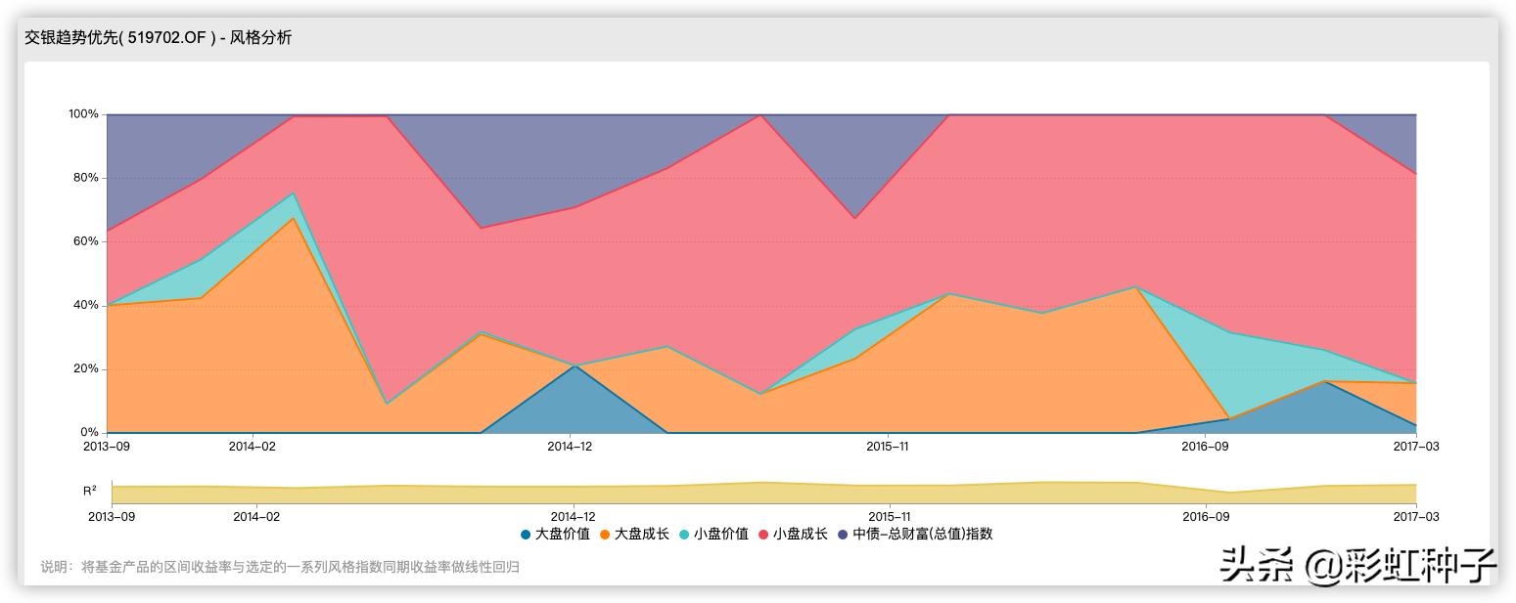
Task: Click 2015-11 on main chart x-axis
Action: (887, 447)
